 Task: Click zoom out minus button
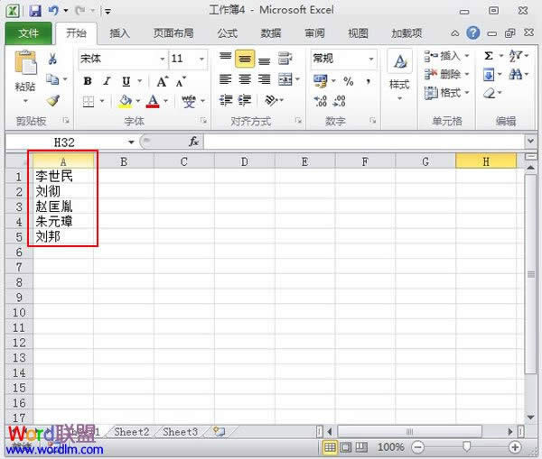point(418,447)
